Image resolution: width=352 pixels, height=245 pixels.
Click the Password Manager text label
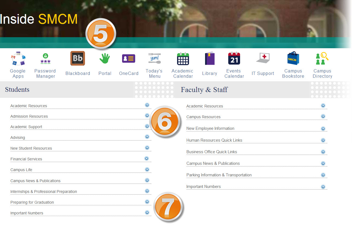45,74
